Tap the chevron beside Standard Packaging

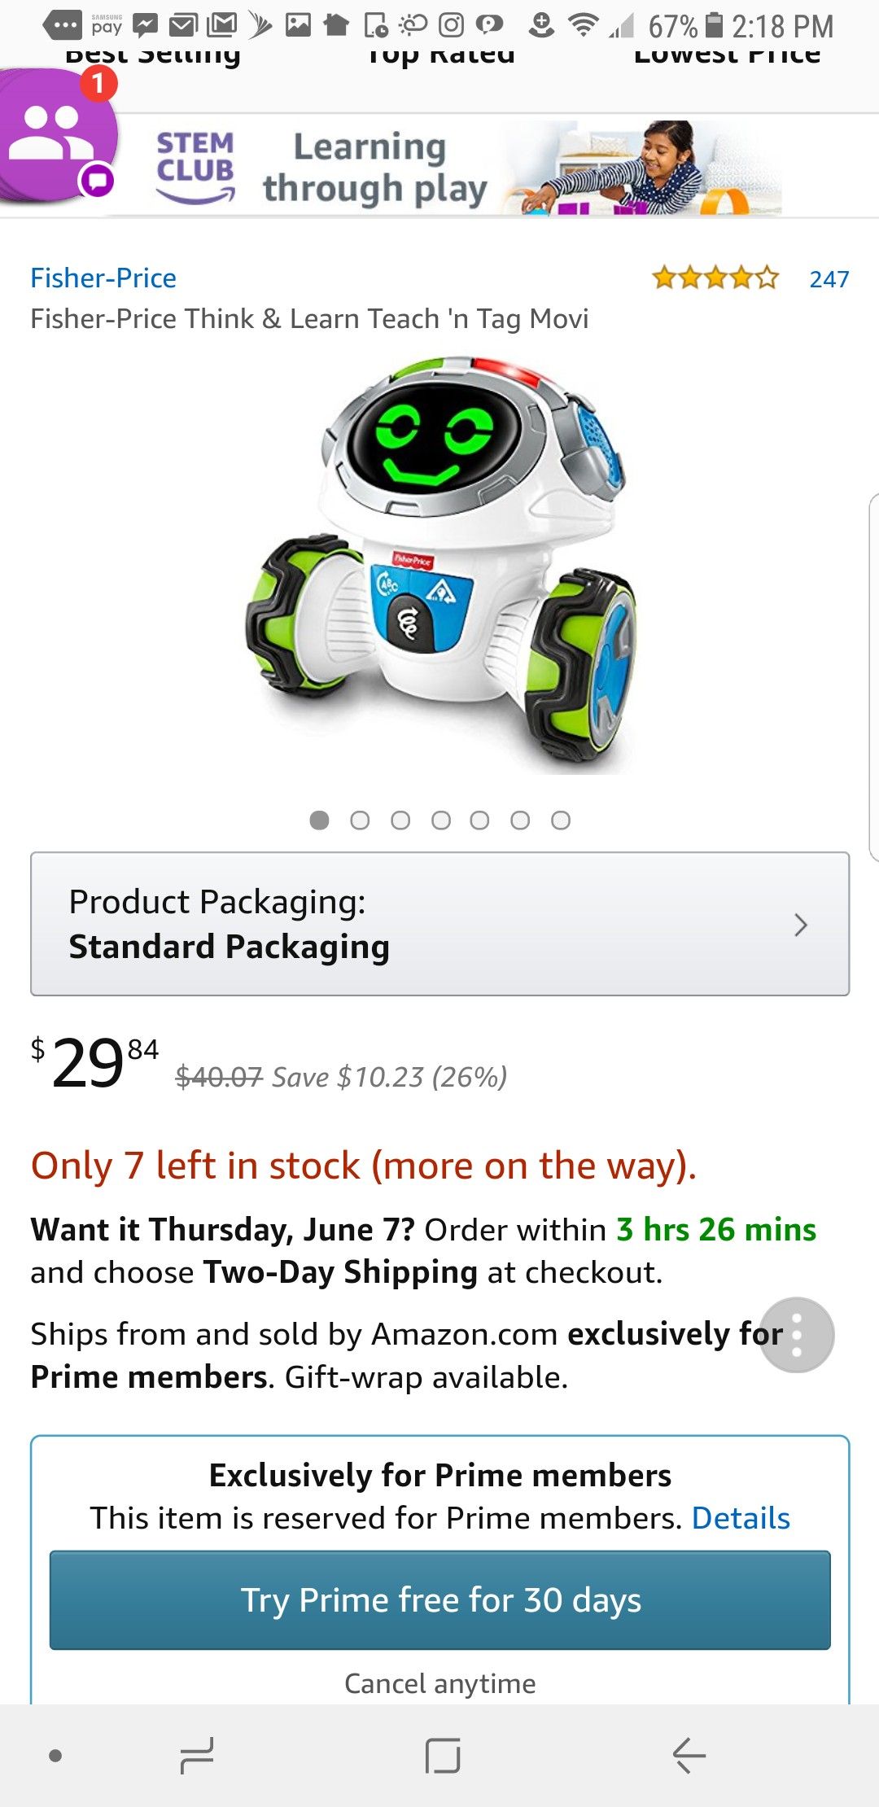[801, 925]
